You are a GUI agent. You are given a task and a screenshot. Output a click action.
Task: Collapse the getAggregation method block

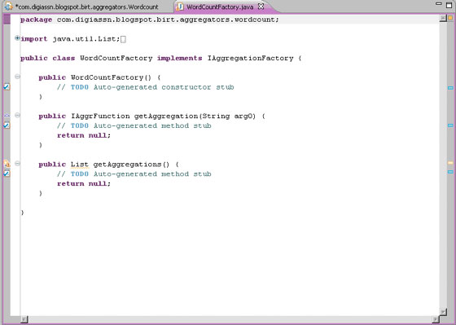[x=17, y=115]
